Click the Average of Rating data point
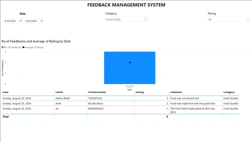The image size is (252, 142). point(130,62)
